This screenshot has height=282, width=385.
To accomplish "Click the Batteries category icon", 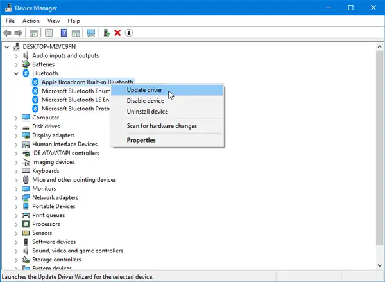I will pyautogui.click(x=26, y=64).
